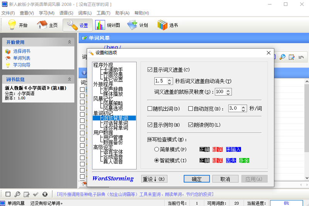Screen dimensions: 309x206
Task: Click the WordStorming logo link
Action: tap(113, 179)
